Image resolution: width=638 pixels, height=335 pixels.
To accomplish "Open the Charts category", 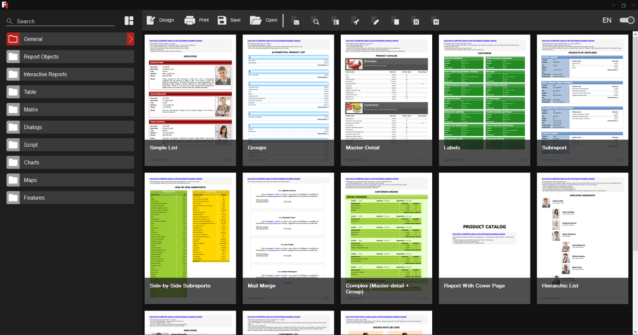I will pos(70,162).
